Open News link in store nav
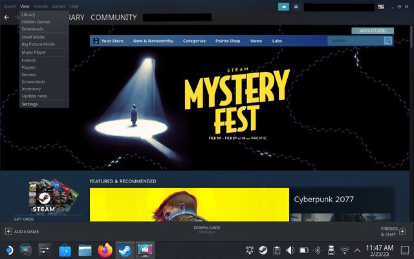414x259 pixels. 256,41
